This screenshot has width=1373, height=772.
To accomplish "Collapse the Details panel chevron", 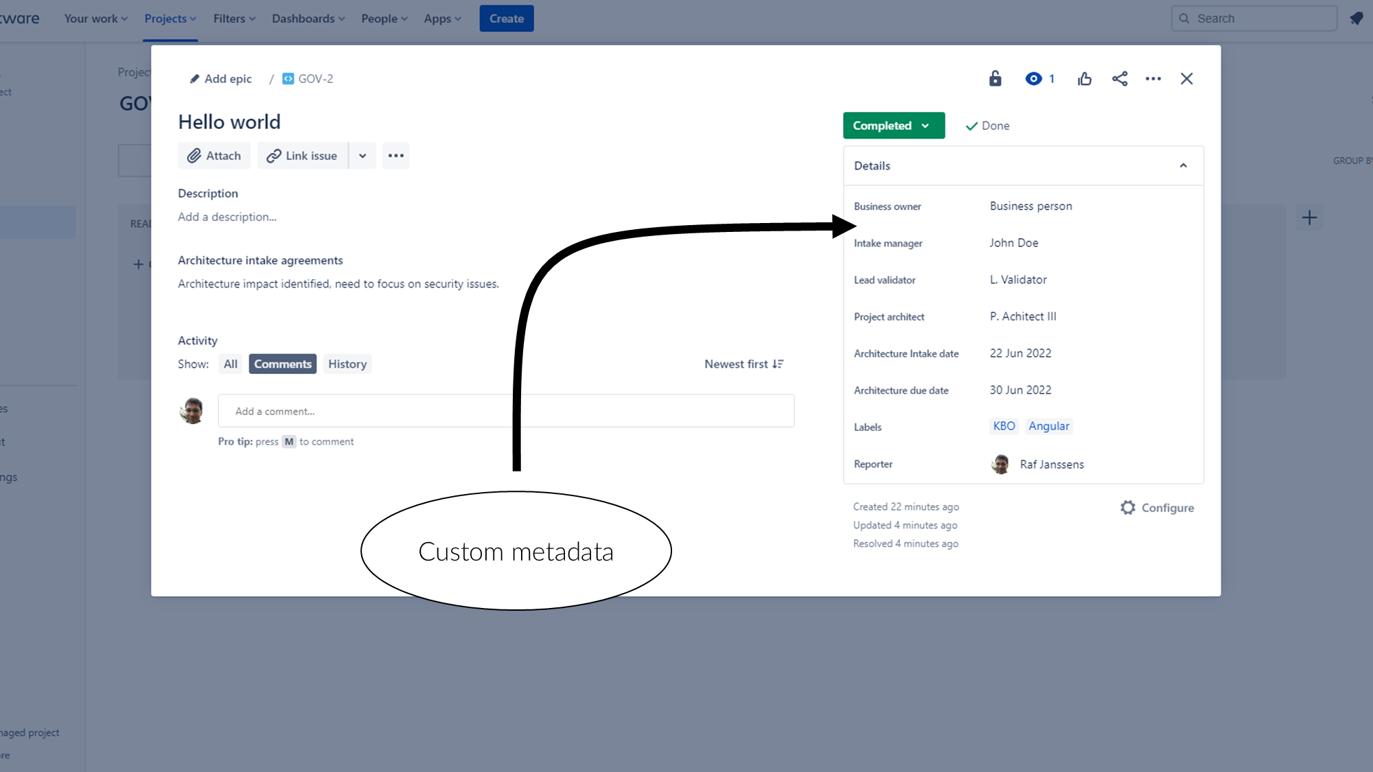I will 1183,165.
